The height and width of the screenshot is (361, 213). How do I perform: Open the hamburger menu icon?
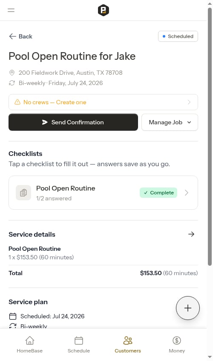click(11, 10)
